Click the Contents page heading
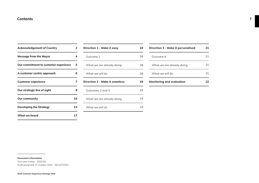This screenshot has height=183, width=259. click(x=25, y=19)
